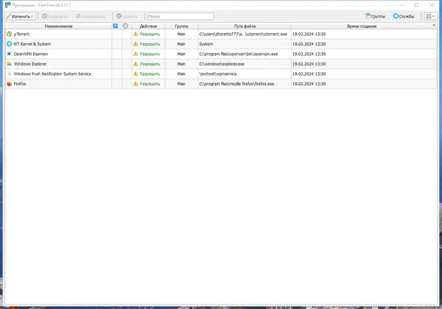Click Разрешить action in NT Kernel row

pos(150,44)
